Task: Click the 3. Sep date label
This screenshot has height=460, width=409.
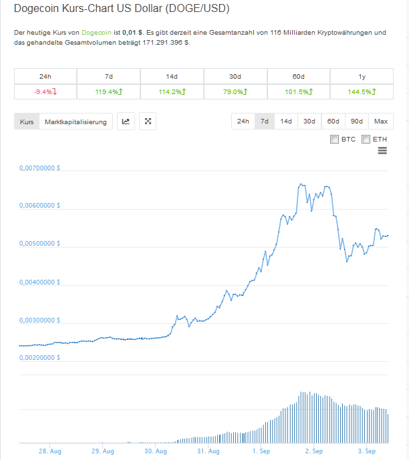Action: [367, 451]
